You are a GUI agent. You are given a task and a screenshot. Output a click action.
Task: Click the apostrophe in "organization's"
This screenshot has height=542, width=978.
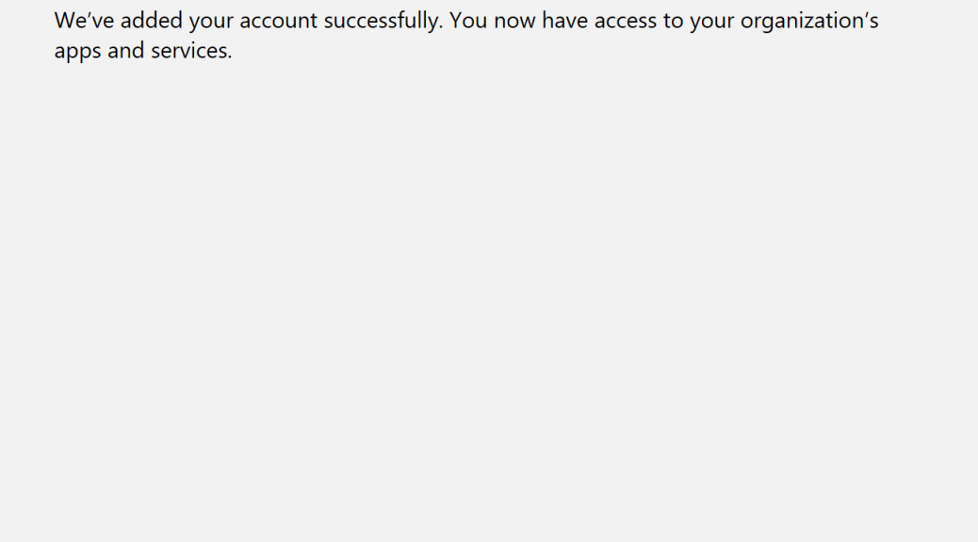[865, 16]
